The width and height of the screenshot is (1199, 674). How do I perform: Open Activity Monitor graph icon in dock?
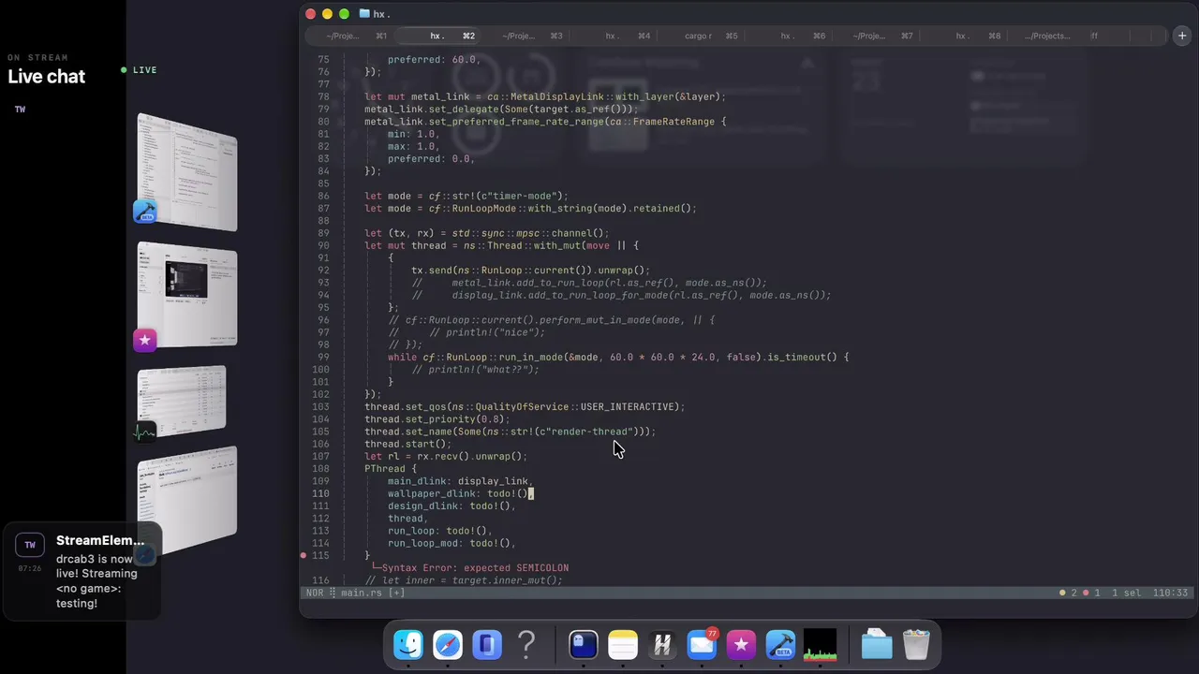pos(820,645)
